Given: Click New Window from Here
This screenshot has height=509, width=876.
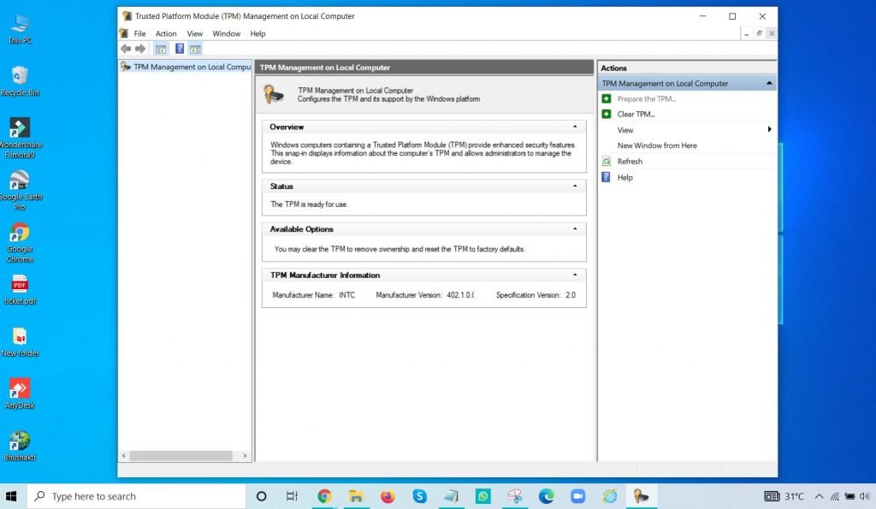Looking at the screenshot, I should [x=657, y=145].
